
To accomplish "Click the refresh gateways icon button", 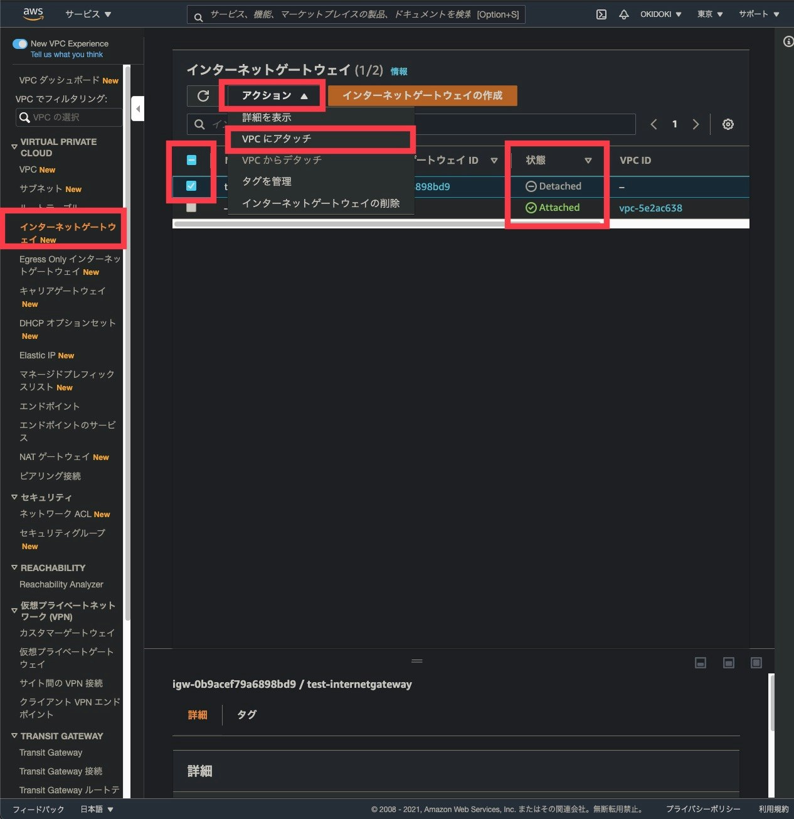I will 203,96.
